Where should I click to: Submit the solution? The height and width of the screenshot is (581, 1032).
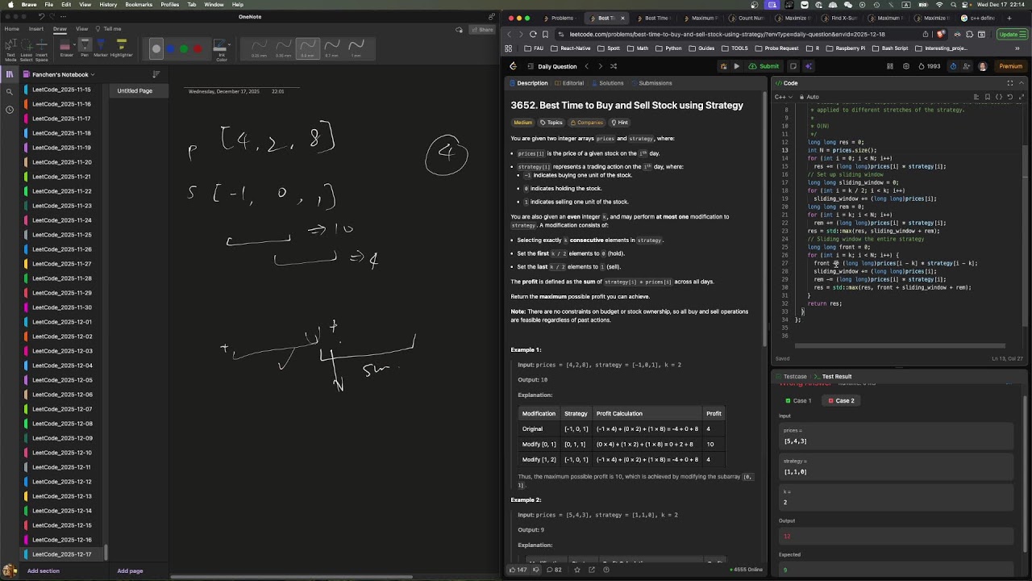pyautogui.click(x=764, y=66)
